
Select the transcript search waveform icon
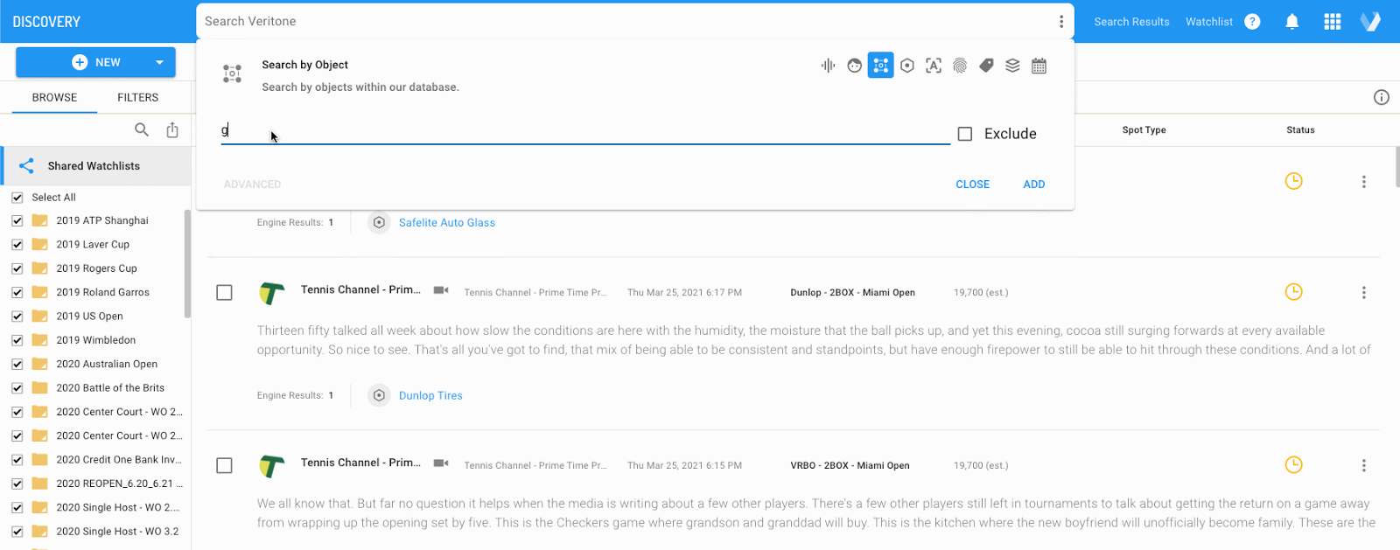point(828,66)
